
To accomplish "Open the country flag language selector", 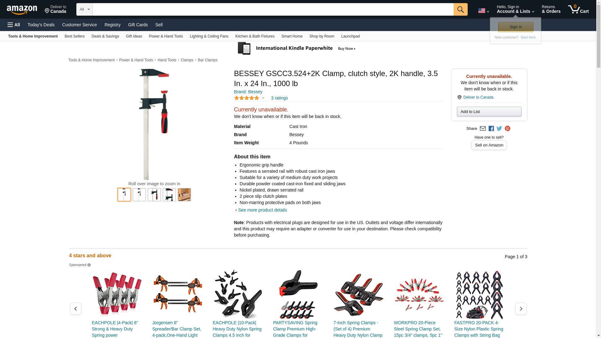I will [483, 11].
